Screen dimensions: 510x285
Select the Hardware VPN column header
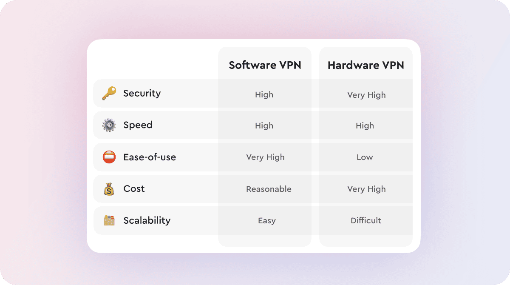coord(365,65)
